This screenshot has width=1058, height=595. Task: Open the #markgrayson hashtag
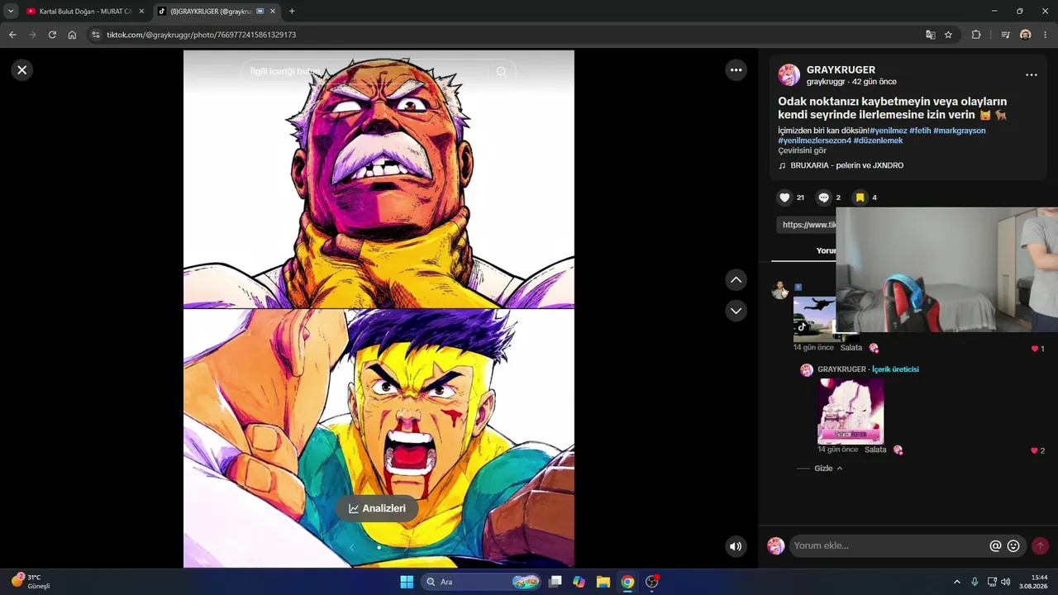point(960,131)
